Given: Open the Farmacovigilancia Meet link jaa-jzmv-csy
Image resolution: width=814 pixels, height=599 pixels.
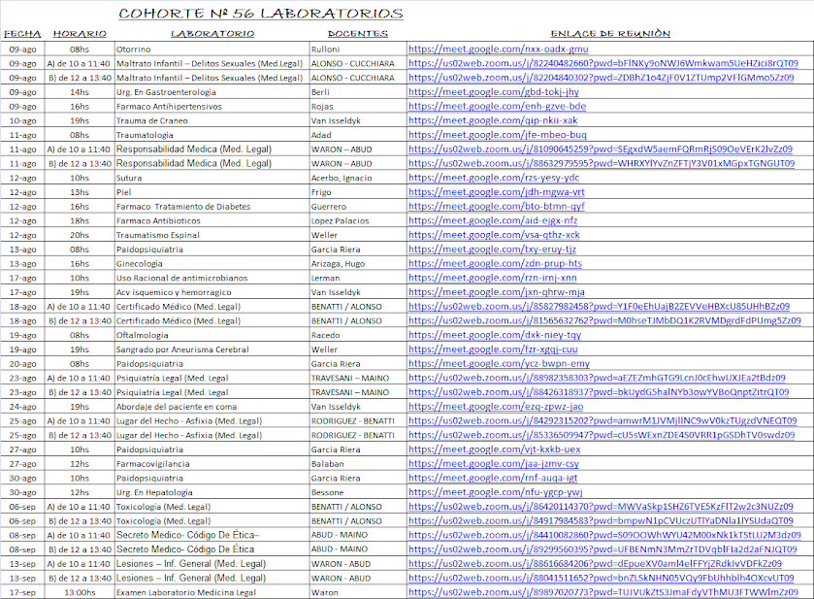Looking at the screenshot, I should pos(493,463).
